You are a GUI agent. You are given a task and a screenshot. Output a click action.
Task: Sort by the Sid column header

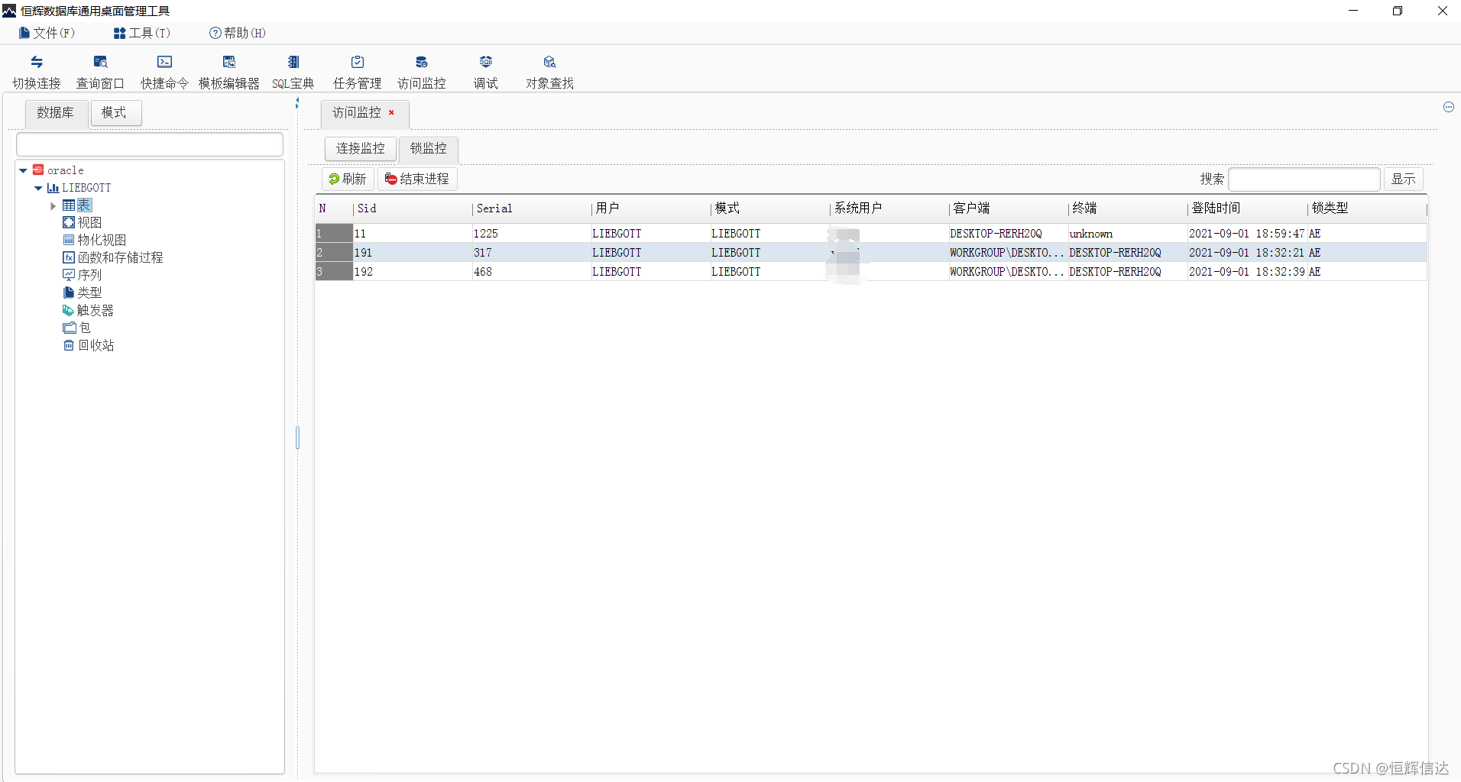coord(412,208)
